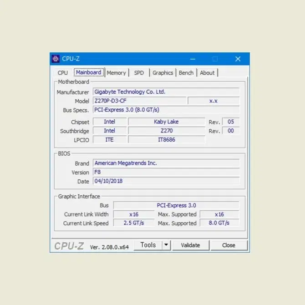Click Max. Supported link width x16 value
Screen dimensions: 305x305
[219, 214]
